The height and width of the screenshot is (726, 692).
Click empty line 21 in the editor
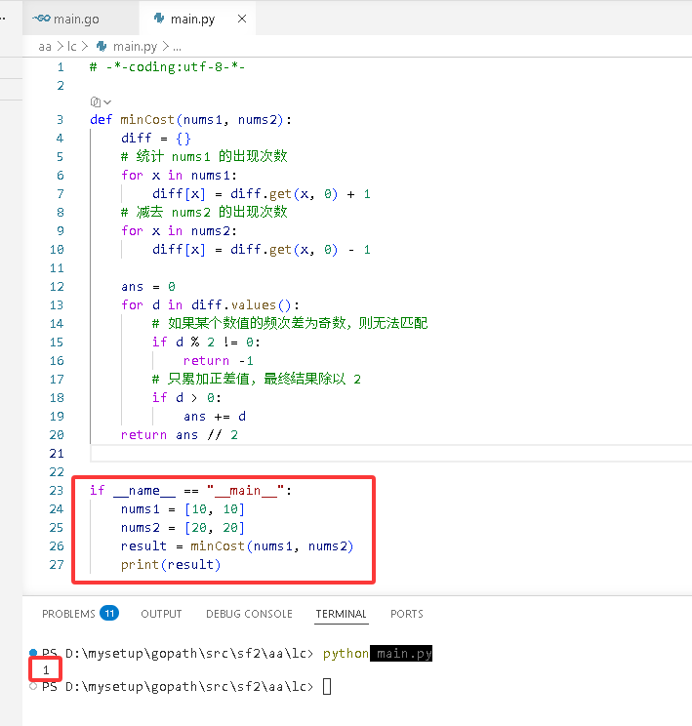point(391,454)
